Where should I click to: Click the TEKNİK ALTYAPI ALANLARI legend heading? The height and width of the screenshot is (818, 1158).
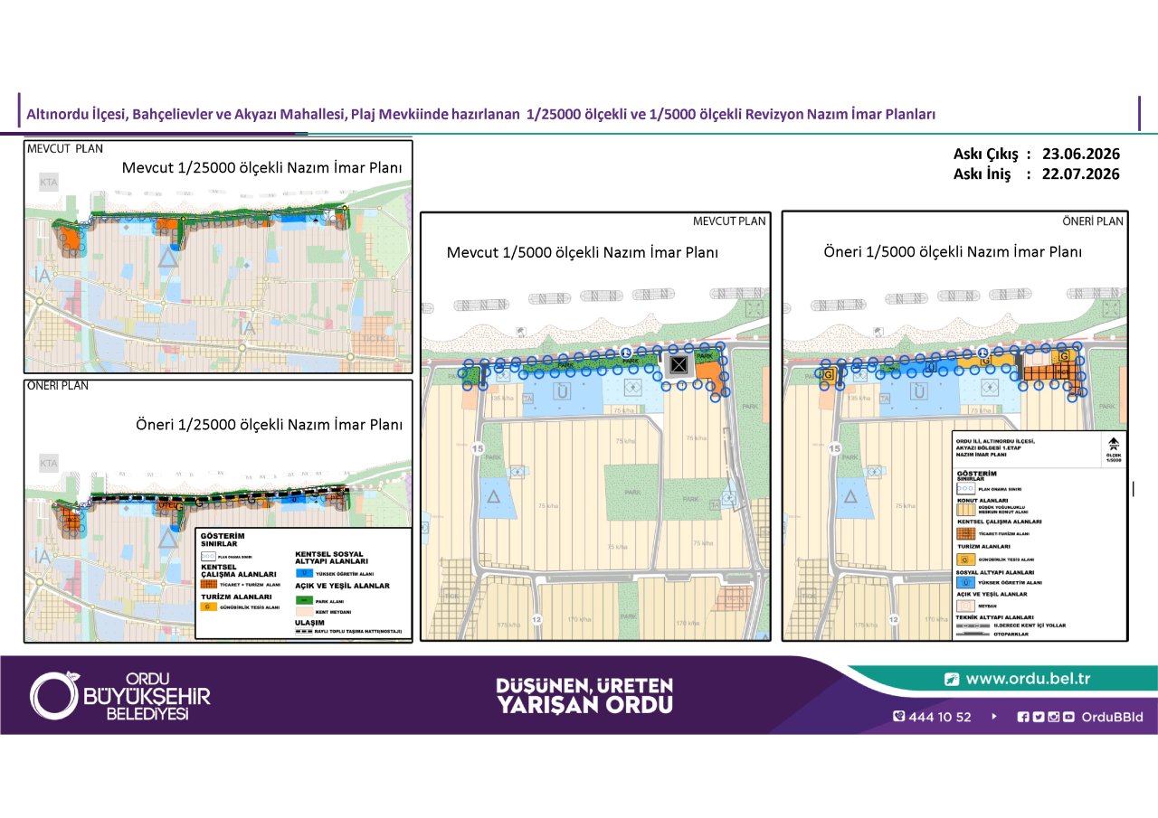(995, 617)
